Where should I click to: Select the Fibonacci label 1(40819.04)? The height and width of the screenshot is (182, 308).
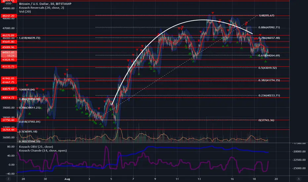tap(27, 90)
